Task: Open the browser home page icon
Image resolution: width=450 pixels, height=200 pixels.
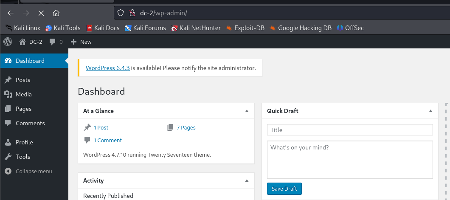Action: click(56, 13)
